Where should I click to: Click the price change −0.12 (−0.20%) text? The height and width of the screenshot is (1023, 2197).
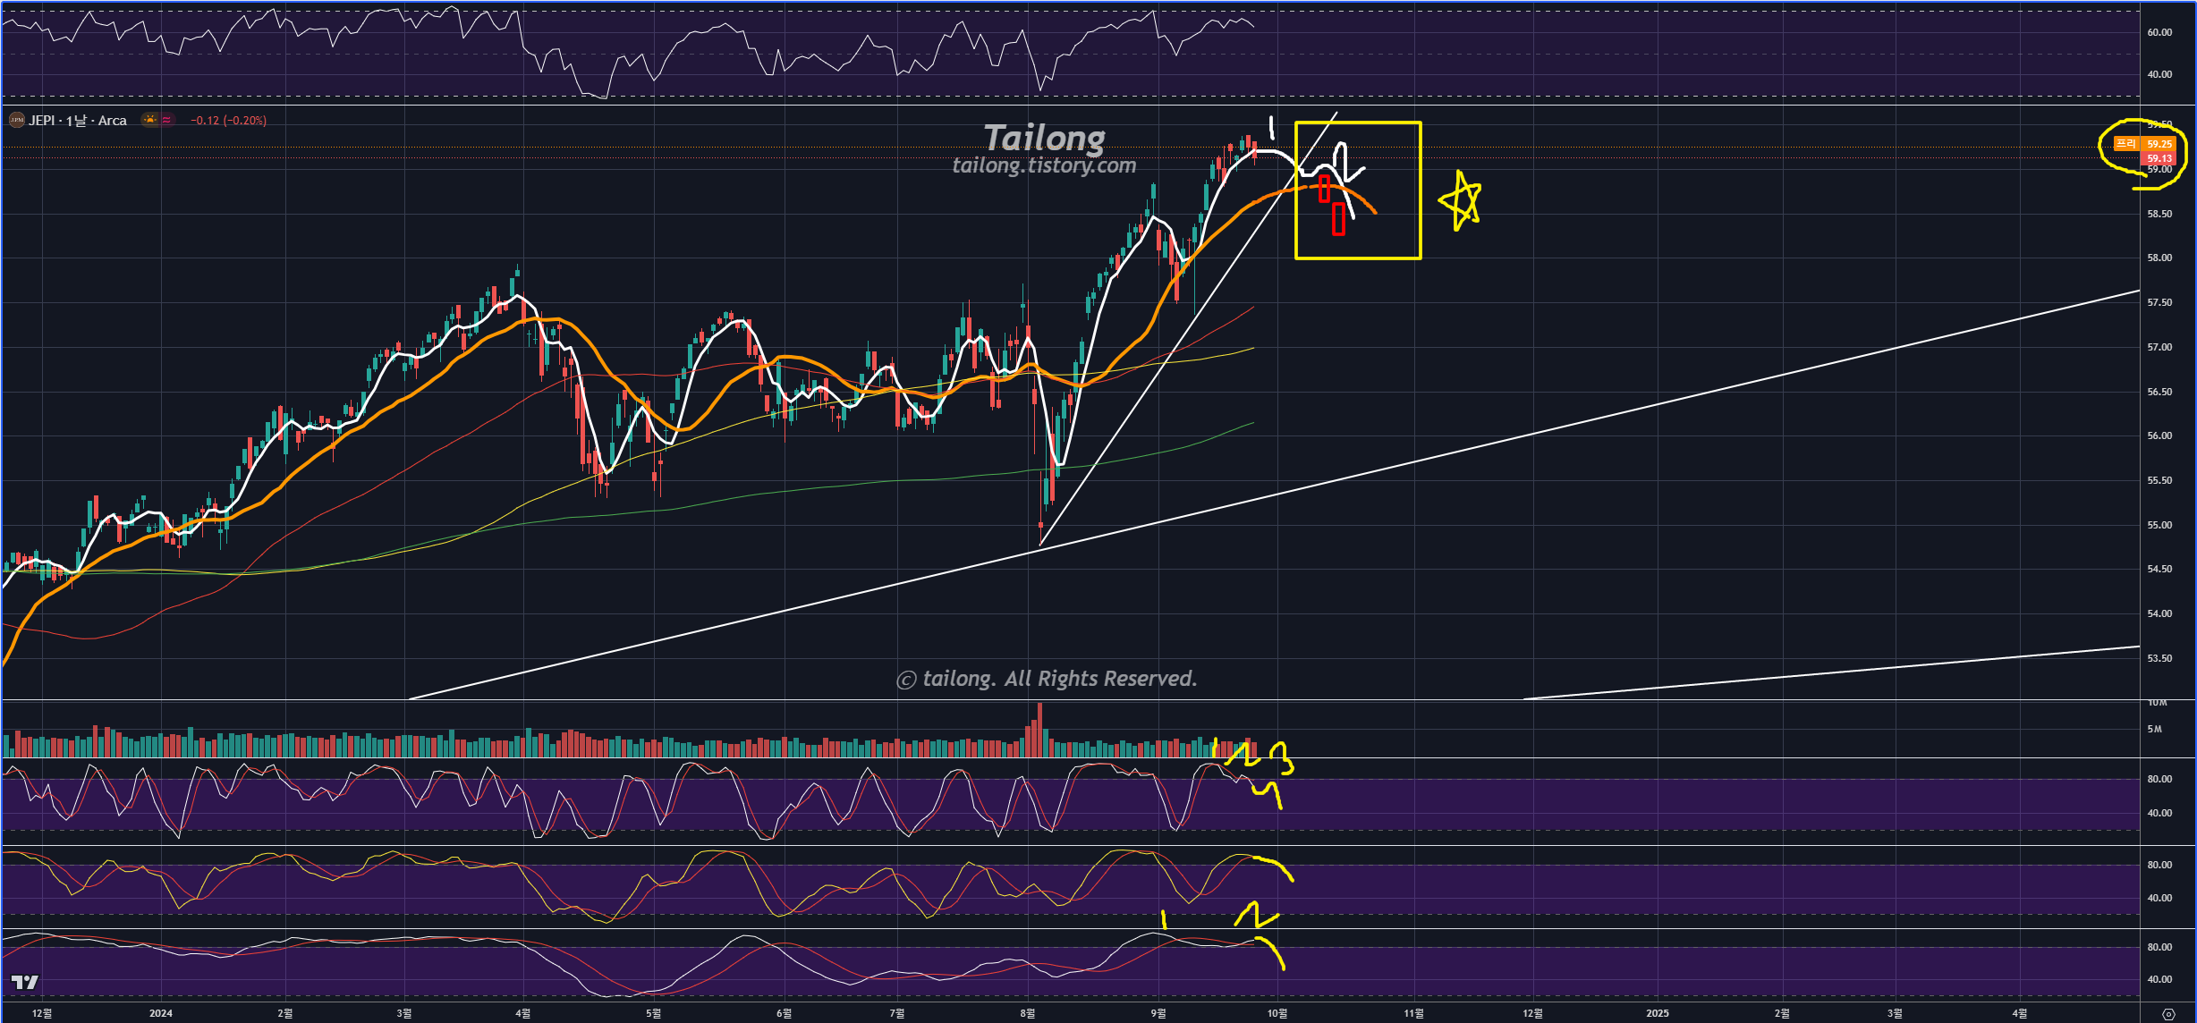[228, 120]
